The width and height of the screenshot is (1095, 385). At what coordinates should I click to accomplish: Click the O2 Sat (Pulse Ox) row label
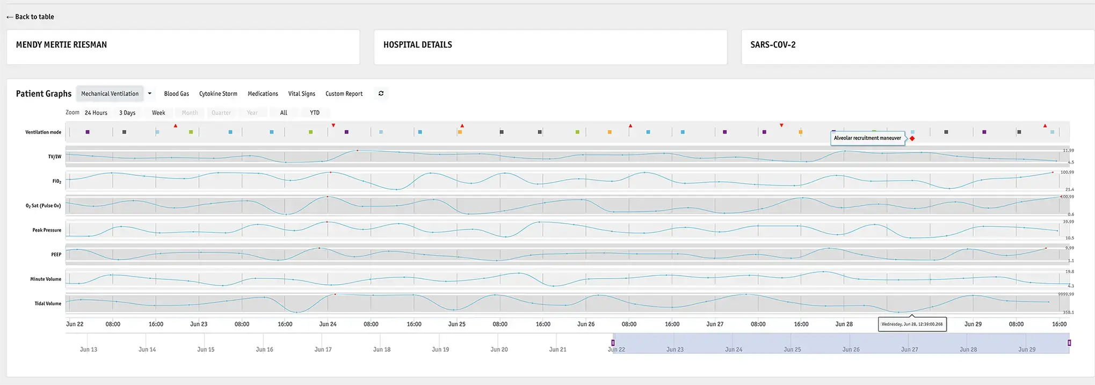43,205
